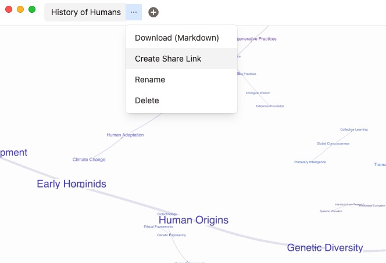Click the plus icon to add new map
386x263 pixels.
tap(153, 12)
